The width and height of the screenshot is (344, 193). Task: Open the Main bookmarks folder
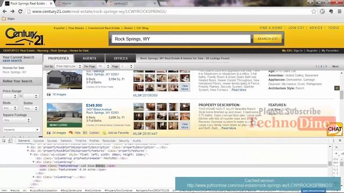[9, 19]
